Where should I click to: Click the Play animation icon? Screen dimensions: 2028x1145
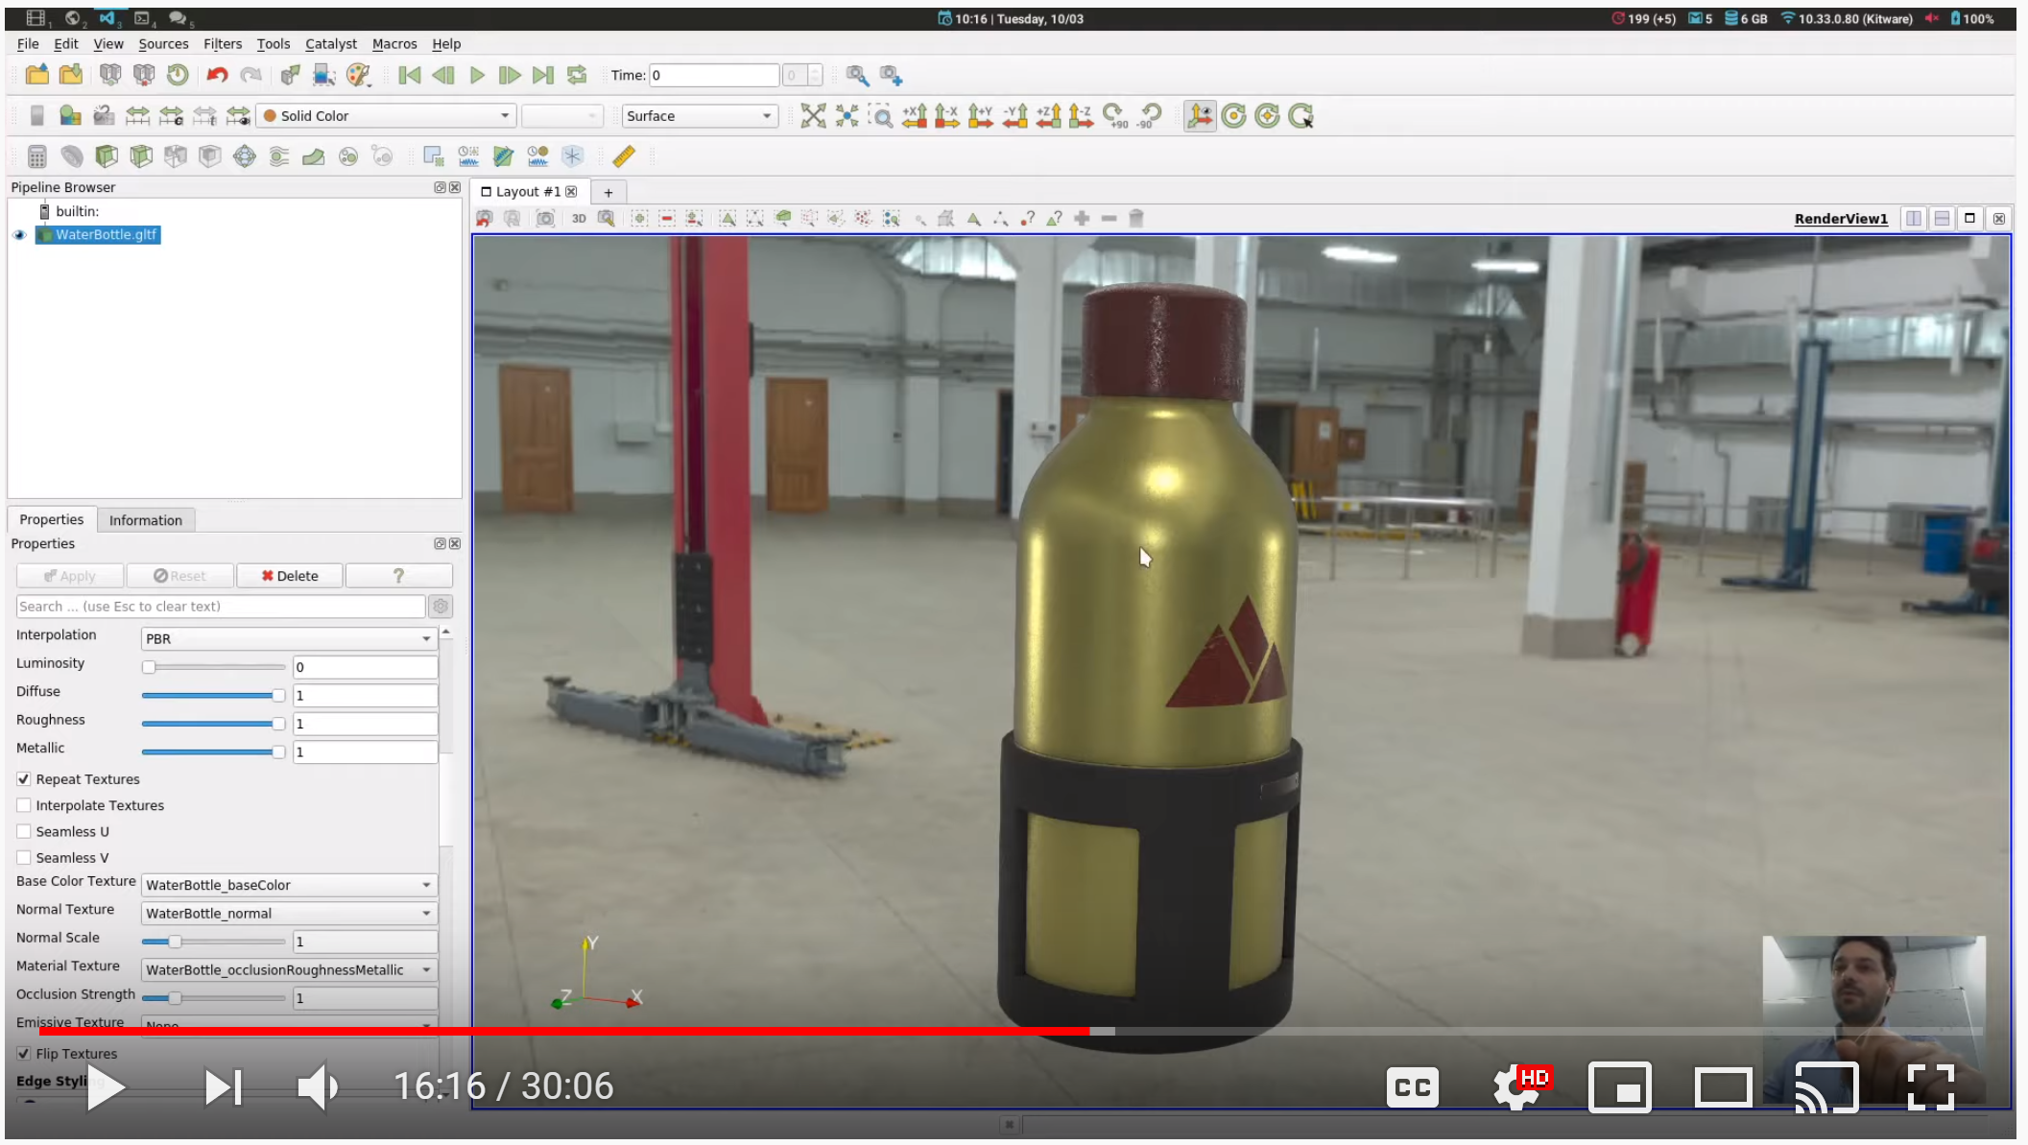point(477,75)
